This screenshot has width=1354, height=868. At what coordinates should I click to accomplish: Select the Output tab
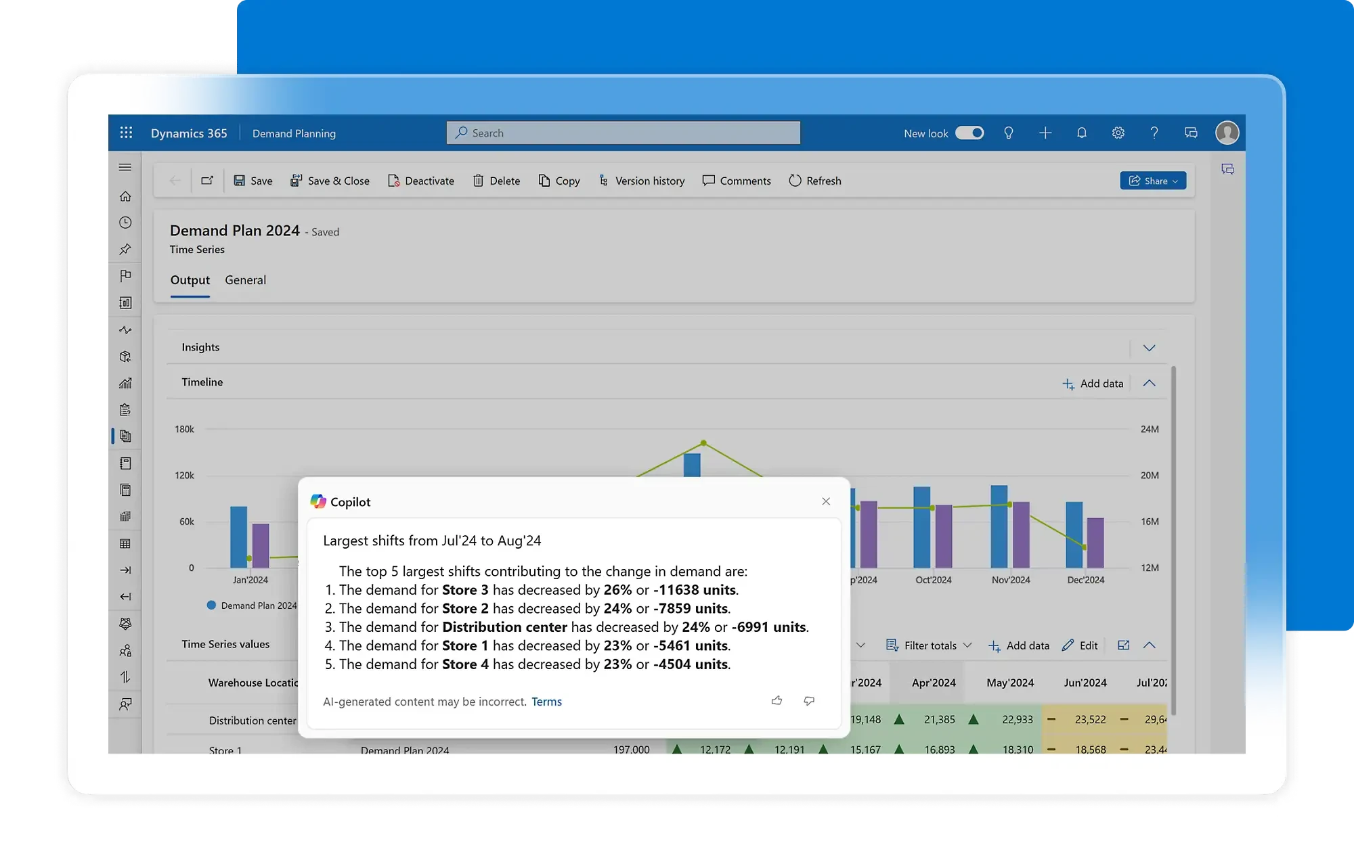(x=190, y=280)
